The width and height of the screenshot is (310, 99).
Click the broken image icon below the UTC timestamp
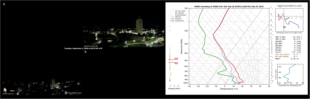click(x=85, y=52)
